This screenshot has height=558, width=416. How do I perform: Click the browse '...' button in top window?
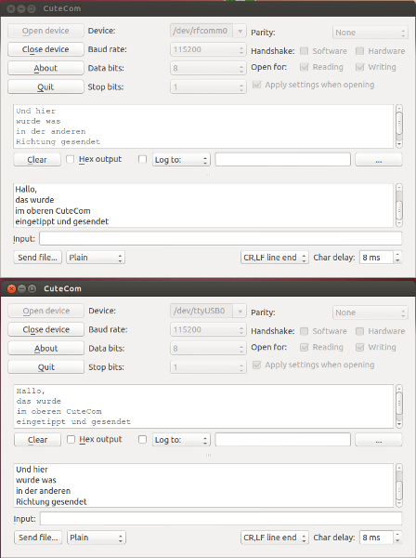379,160
